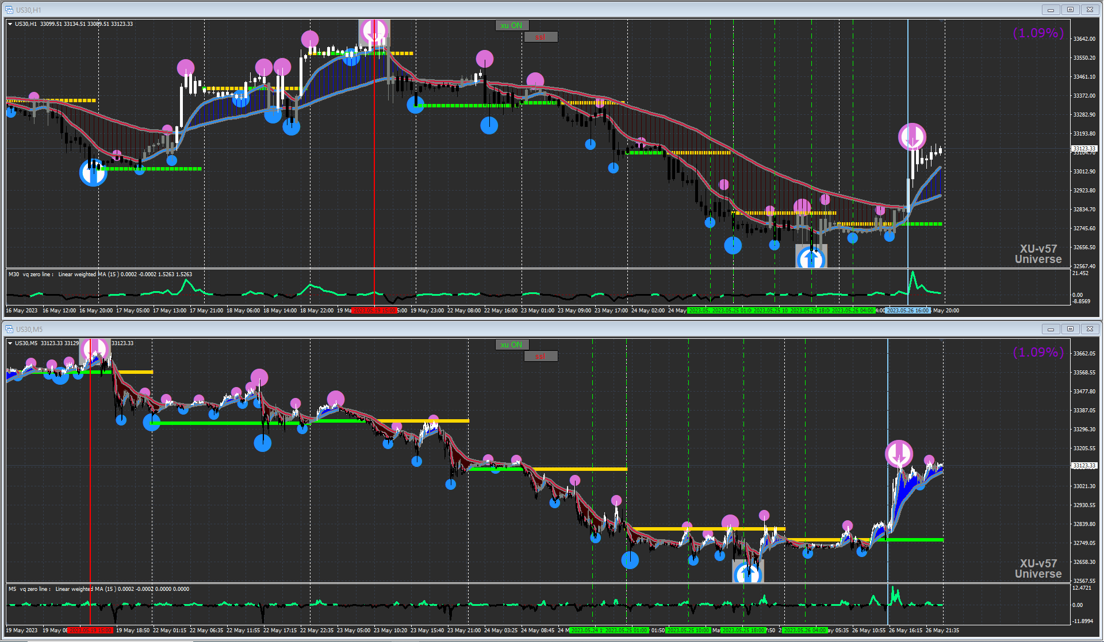Expand dropdown arrow beside US30,H1 symbol label
The width and height of the screenshot is (1104, 642).
[x=10, y=24]
